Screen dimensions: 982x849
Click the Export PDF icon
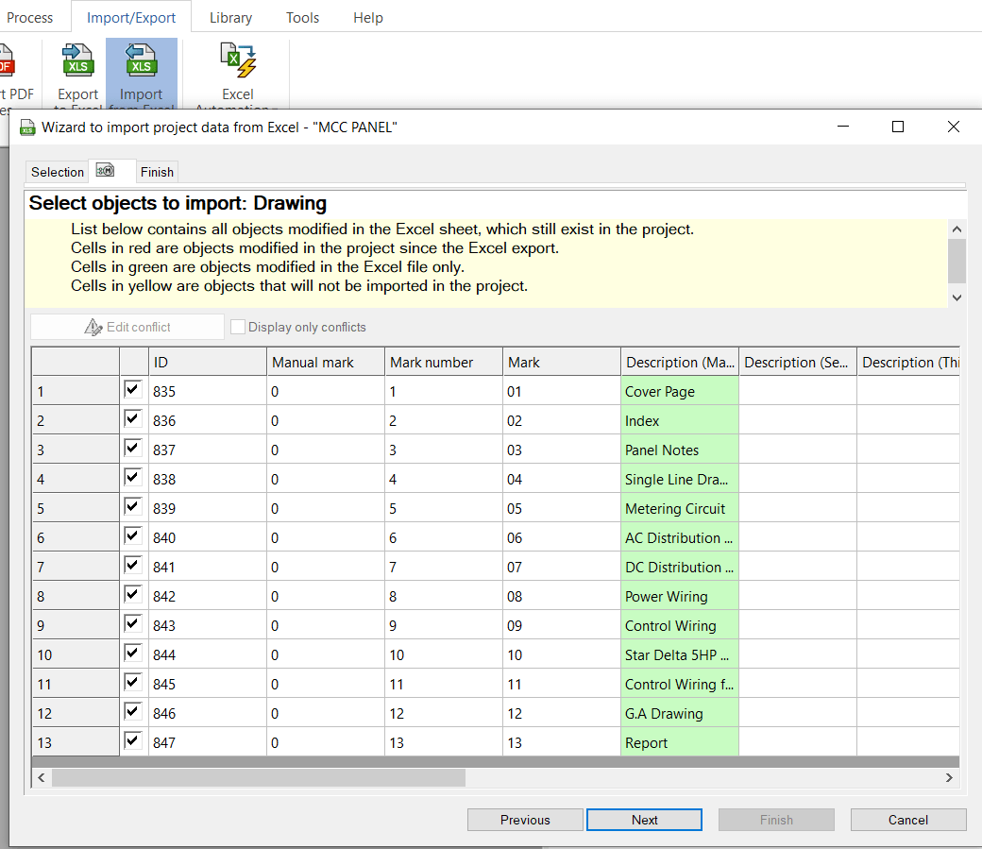click(x=7, y=60)
